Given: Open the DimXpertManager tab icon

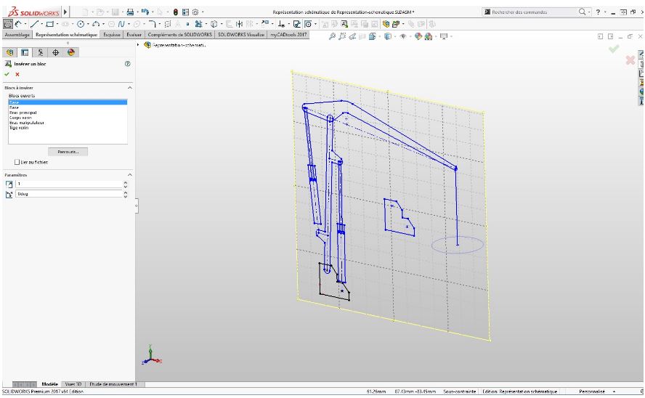Looking at the screenshot, I should coord(55,52).
